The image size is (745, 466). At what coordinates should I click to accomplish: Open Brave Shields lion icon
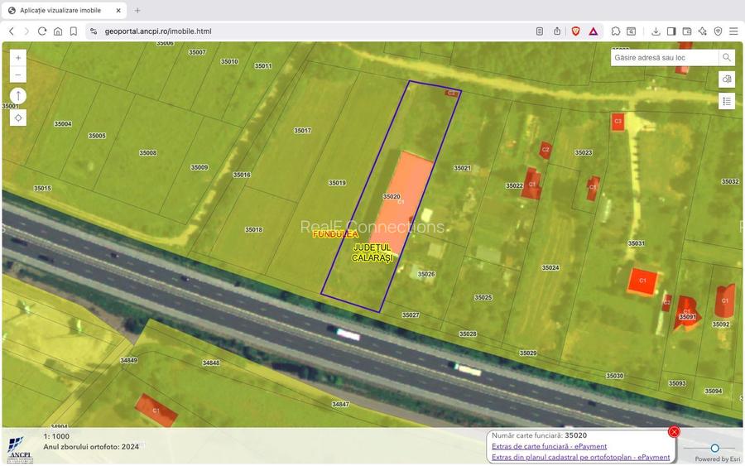575,31
